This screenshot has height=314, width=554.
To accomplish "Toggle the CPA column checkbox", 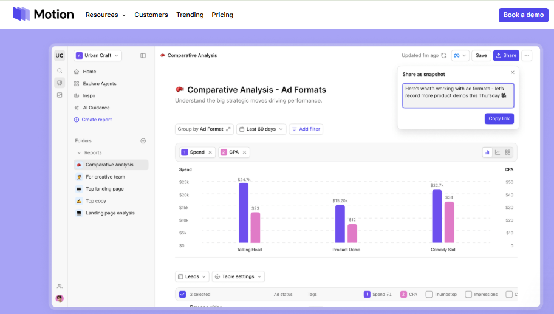I will (x=403, y=294).
